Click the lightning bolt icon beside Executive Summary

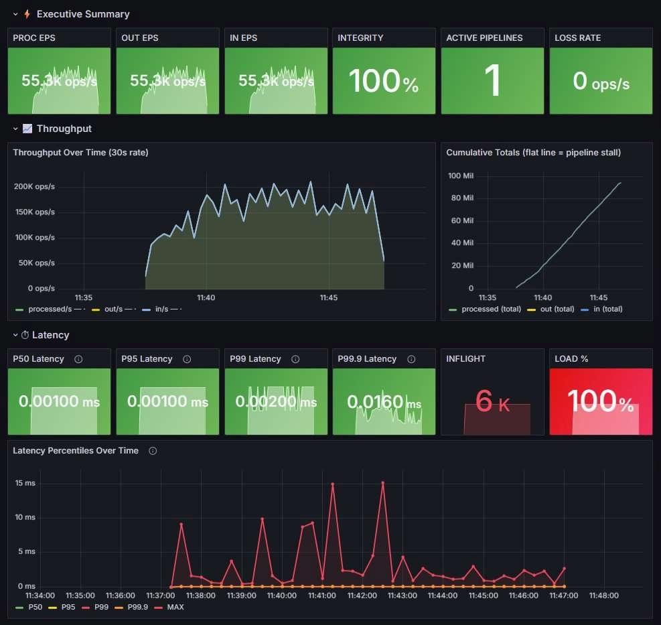coord(27,14)
